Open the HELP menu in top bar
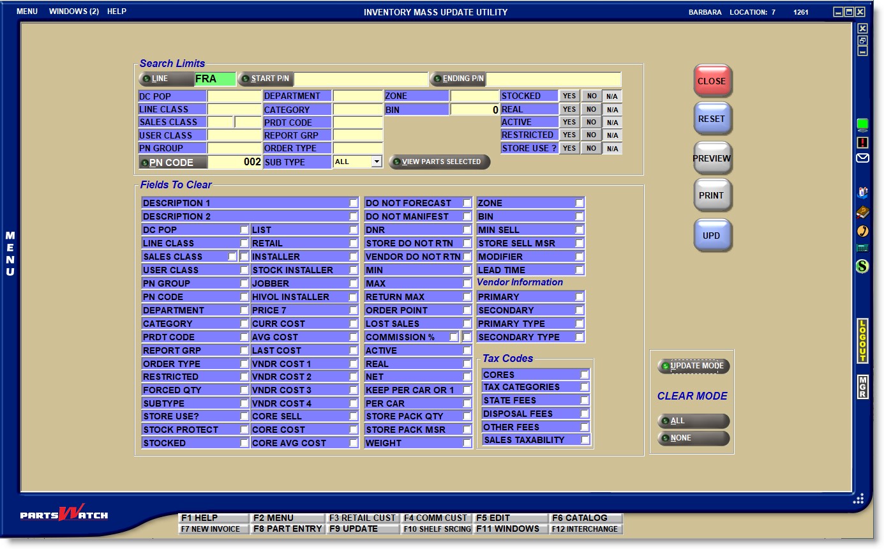Image resolution: width=884 pixels, height=549 pixels. pyautogui.click(x=117, y=11)
